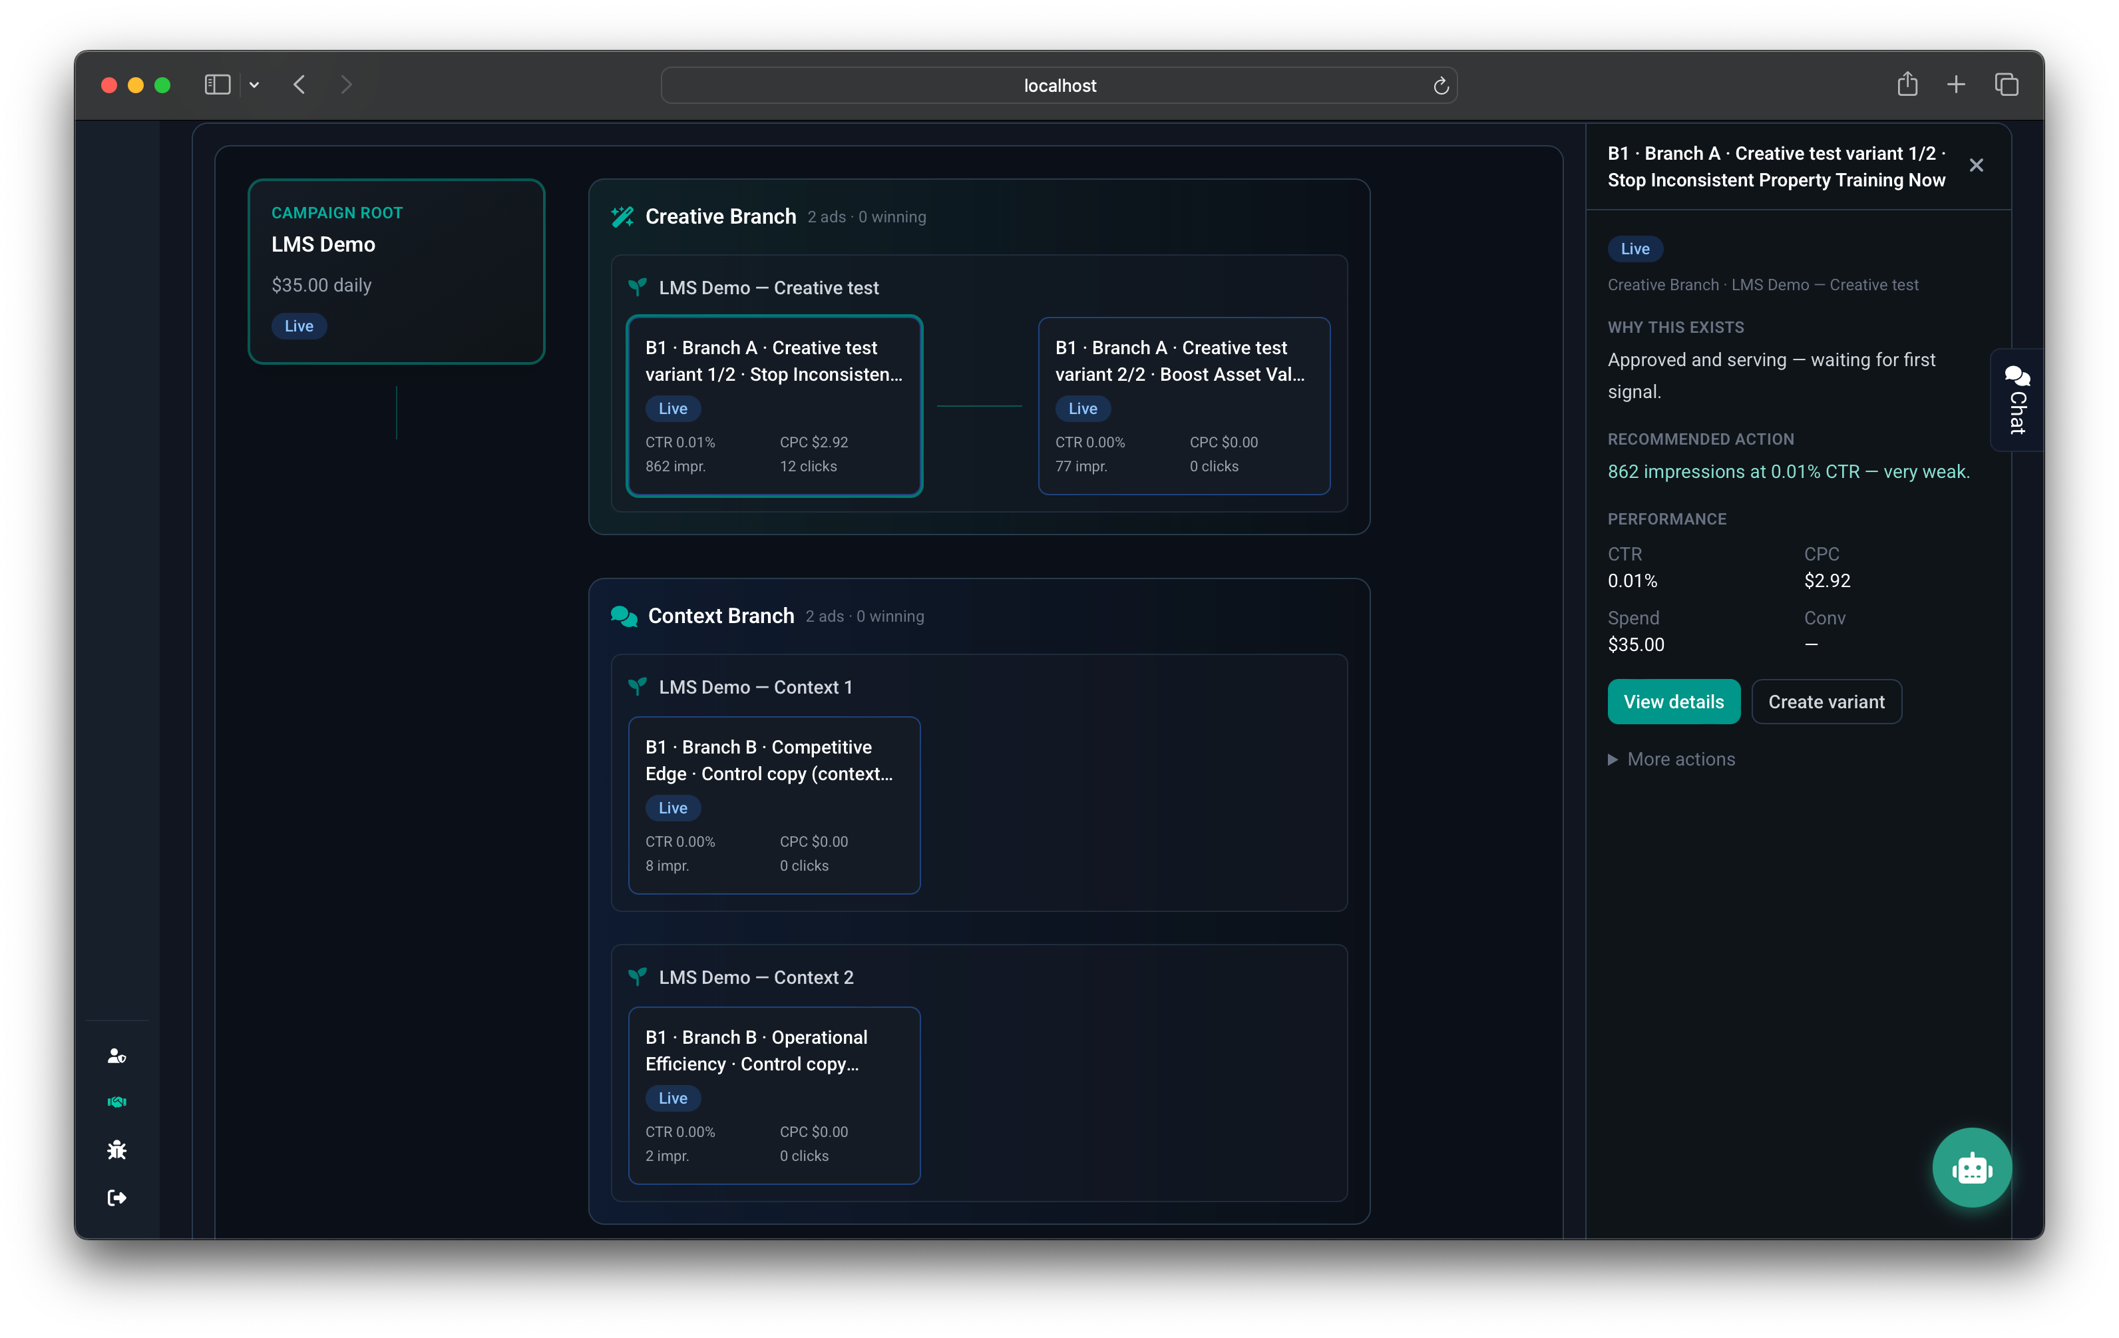Viewport: 2119px width, 1338px height.
Task: Open the chatbot assistant floating button
Action: [1971, 1167]
